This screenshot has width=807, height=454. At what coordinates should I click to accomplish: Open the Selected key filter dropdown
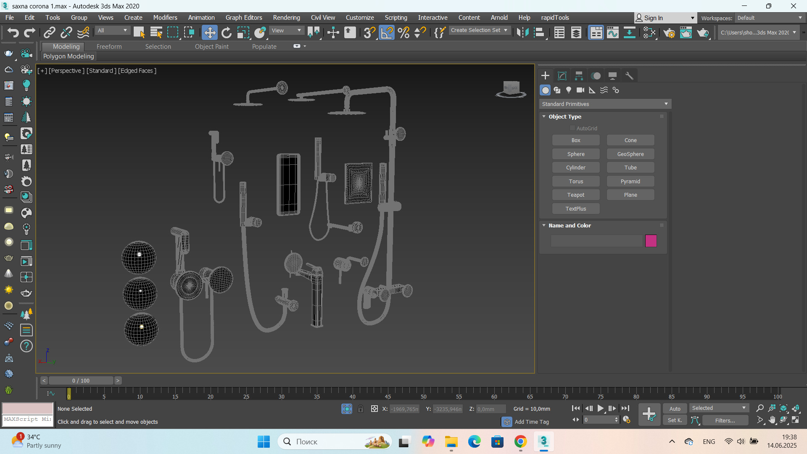[x=719, y=408]
